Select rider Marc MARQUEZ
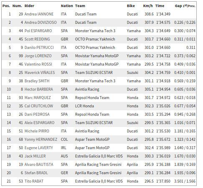This screenshot has width=203, height=188. pyautogui.click(x=38, y=98)
